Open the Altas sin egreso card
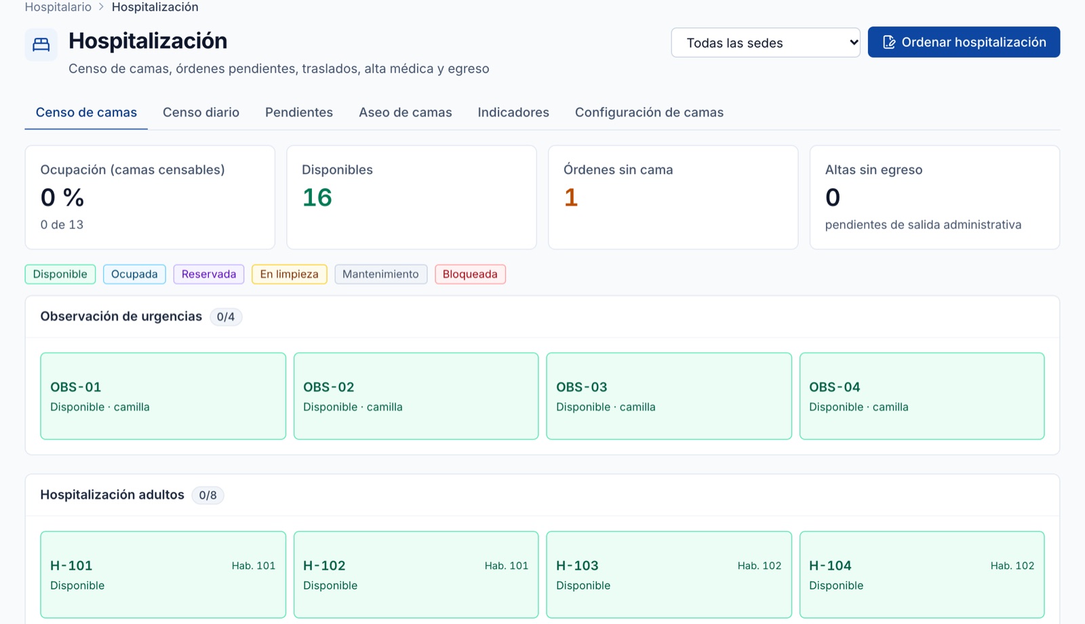 tap(934, 197)
